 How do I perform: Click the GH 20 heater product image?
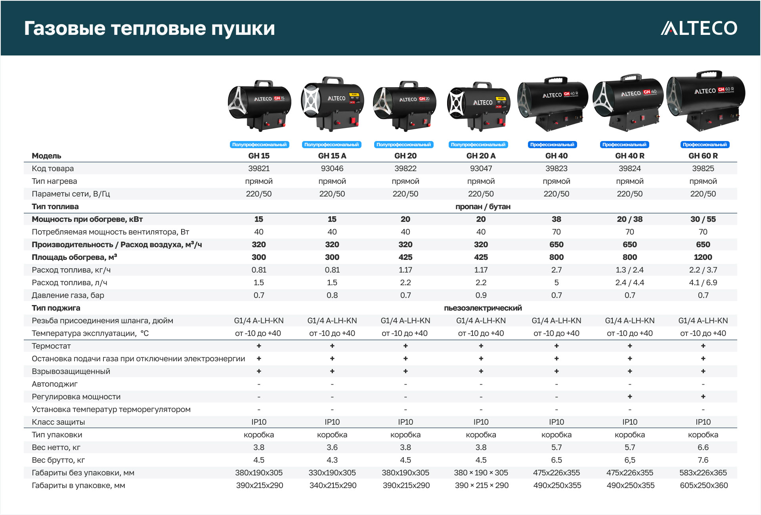point(405,106)
